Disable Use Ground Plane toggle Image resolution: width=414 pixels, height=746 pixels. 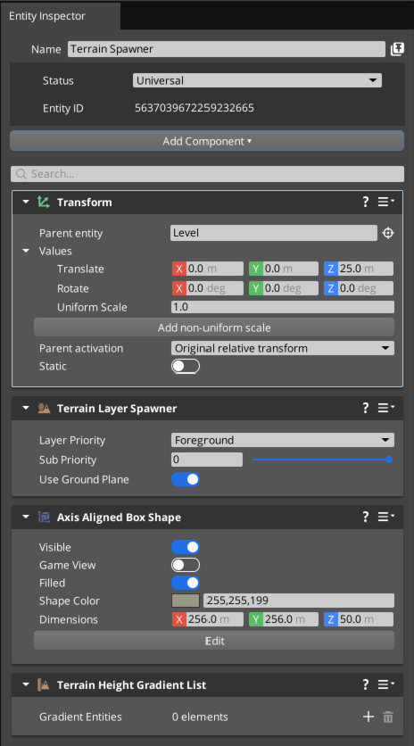pos(186,479)
